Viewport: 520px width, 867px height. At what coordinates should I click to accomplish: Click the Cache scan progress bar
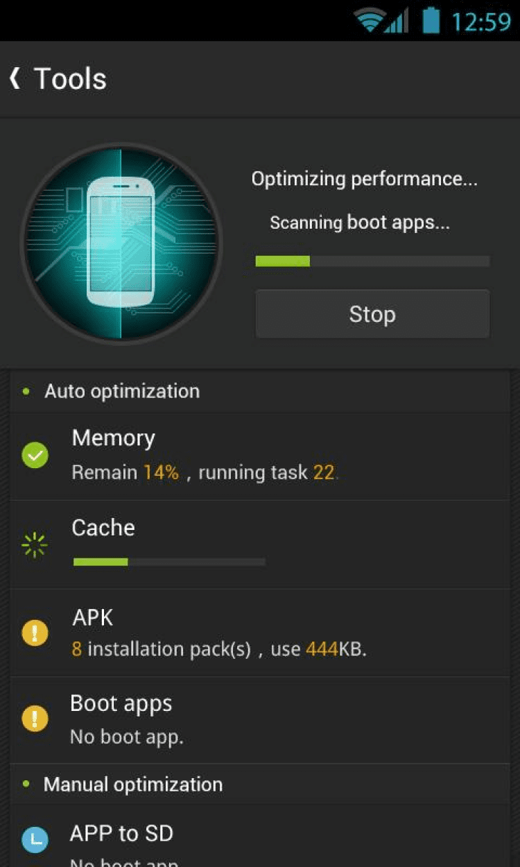[169, 562]
